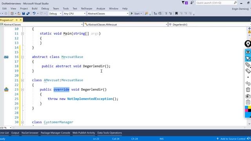
Task: Click Add to Source Control in status bar
Action: 231,139
